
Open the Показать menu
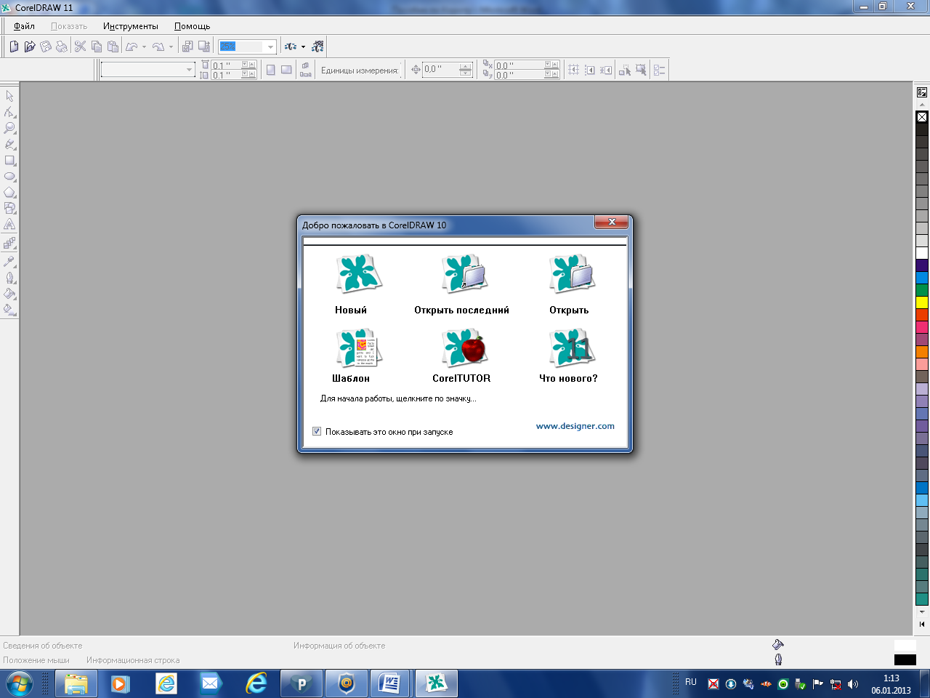point(69,26)
